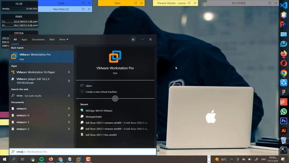Open WhatsApp from the side dock
Viewport: 289px width, 163px height.
pos(284,111)
